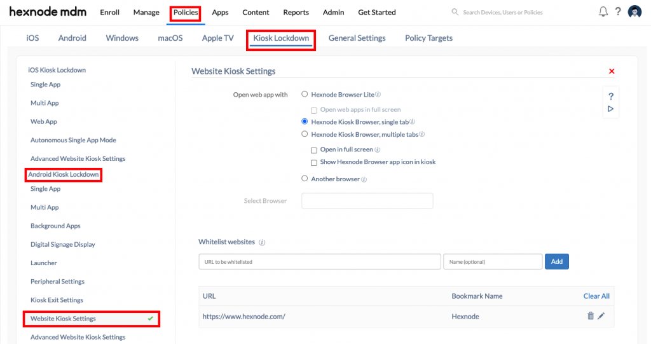The image size is (651, 344).
Task: Click the Hexnode bookmark name cell
Action: tap(465, 316)
